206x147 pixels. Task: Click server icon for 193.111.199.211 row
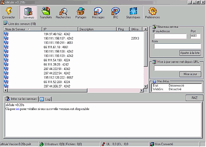(6, 43)
